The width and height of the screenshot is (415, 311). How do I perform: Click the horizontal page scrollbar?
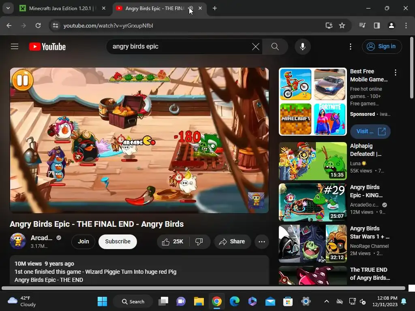(x=203, y=288)
